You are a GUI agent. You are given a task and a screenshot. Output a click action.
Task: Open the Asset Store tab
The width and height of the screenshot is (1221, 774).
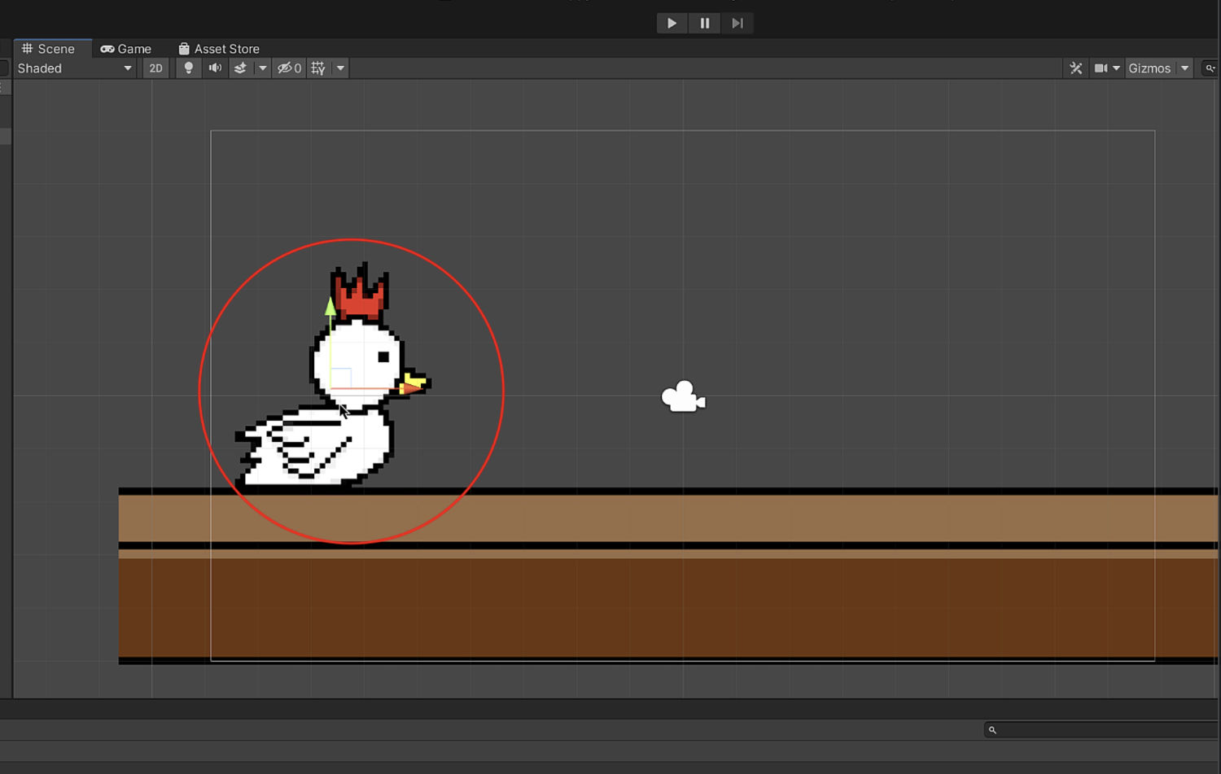pyautogui.click(x=219, y=49)
